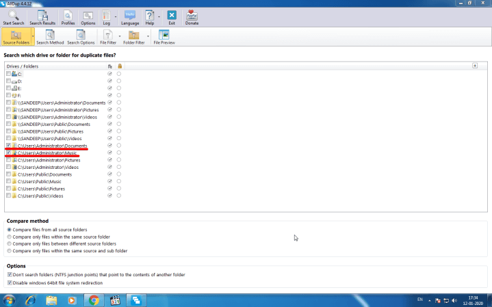Select C:\Users\Public\Videos row text

tap(40, 196)
